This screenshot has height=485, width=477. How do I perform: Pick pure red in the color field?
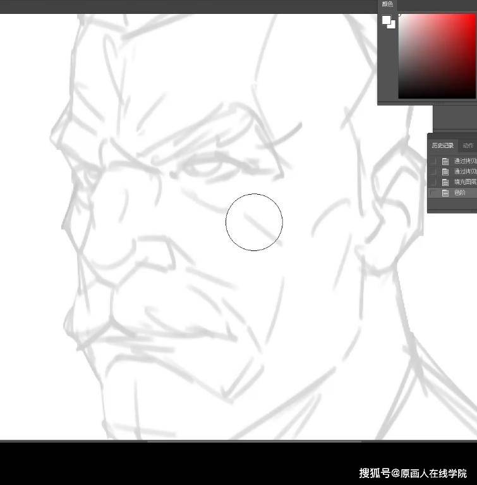[474, 15]
